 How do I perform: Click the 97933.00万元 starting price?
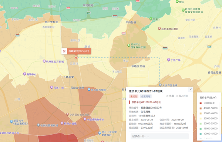tap(145, 124)
